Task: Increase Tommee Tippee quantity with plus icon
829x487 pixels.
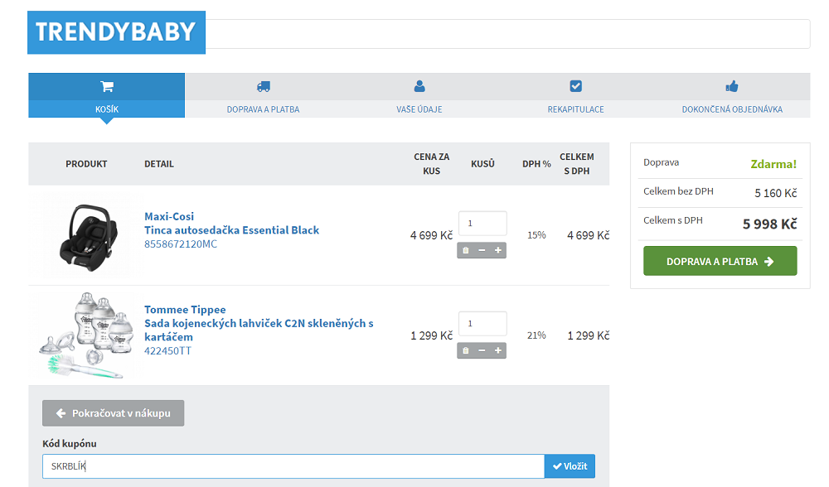Action: pos(498,350)
